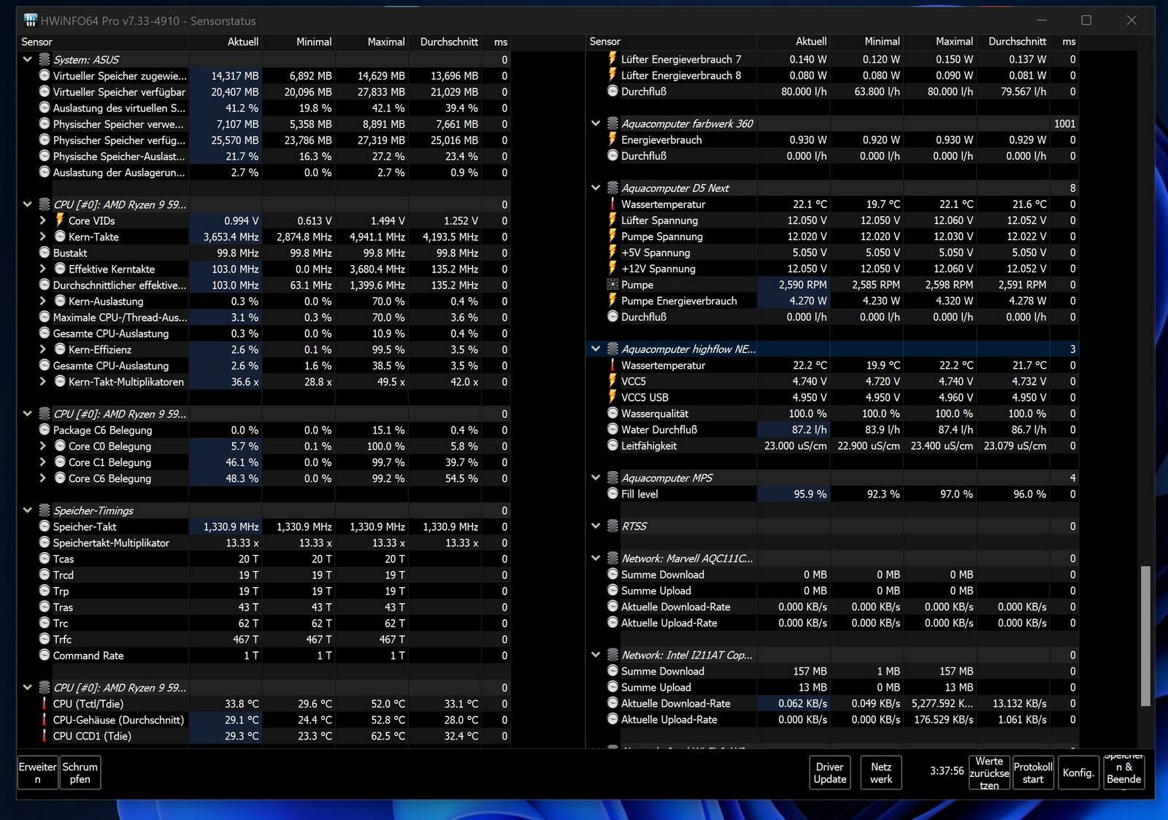This screenshot has height=820, width=1168.
Task: Start logging with Protokoll start button
Action: click(1033, 773)
